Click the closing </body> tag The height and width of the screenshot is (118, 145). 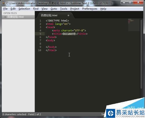(51, 47)
